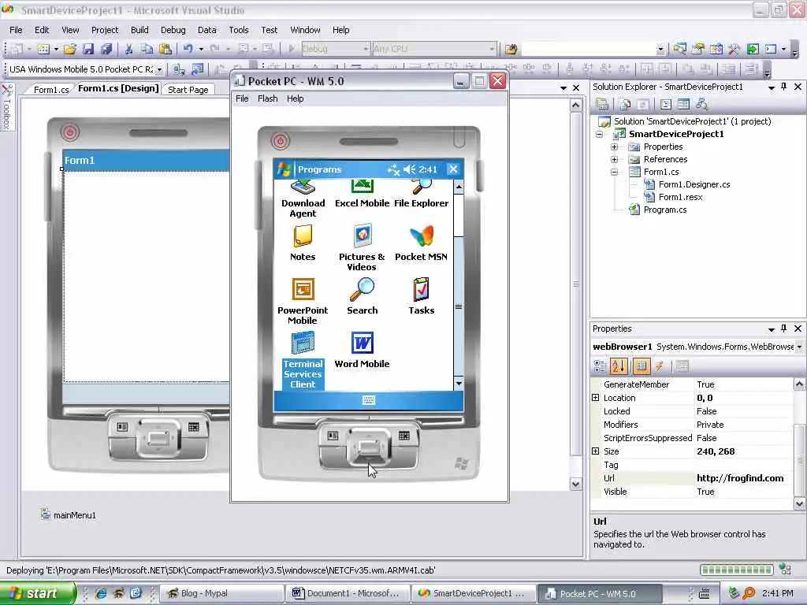Open PowerPoint Mobile icon
The height and width of the screenshot is (605, 807).
[303, 301]
